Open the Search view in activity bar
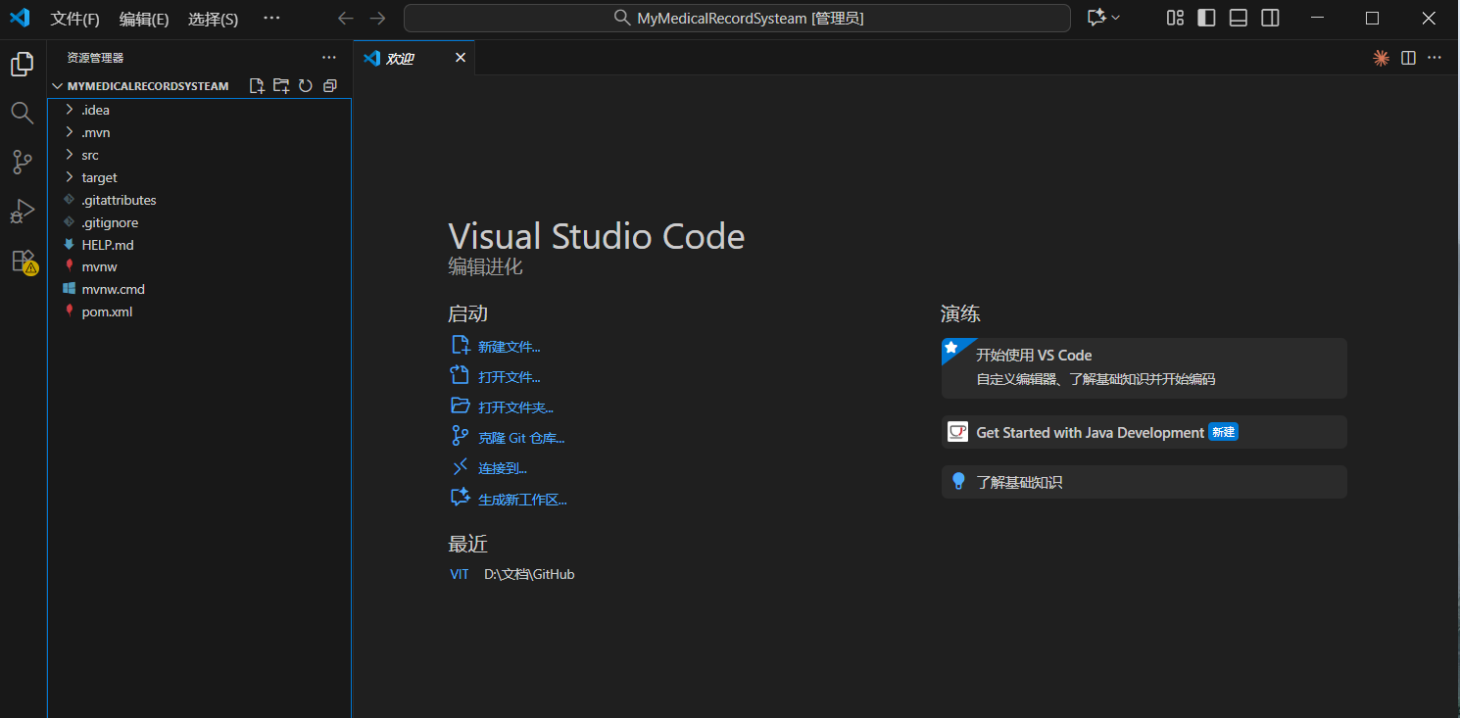Image resolution: width=1460 pixels, height=718 pixels. tap(22, 113)
